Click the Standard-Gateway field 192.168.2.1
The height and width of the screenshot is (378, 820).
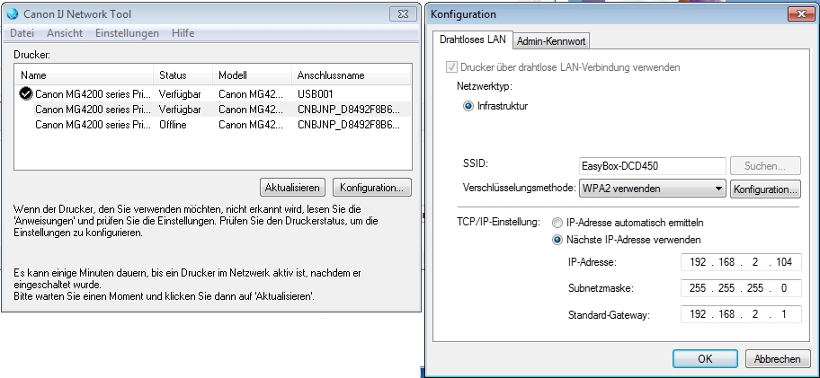pyautogui.click(x=741, y=314)
